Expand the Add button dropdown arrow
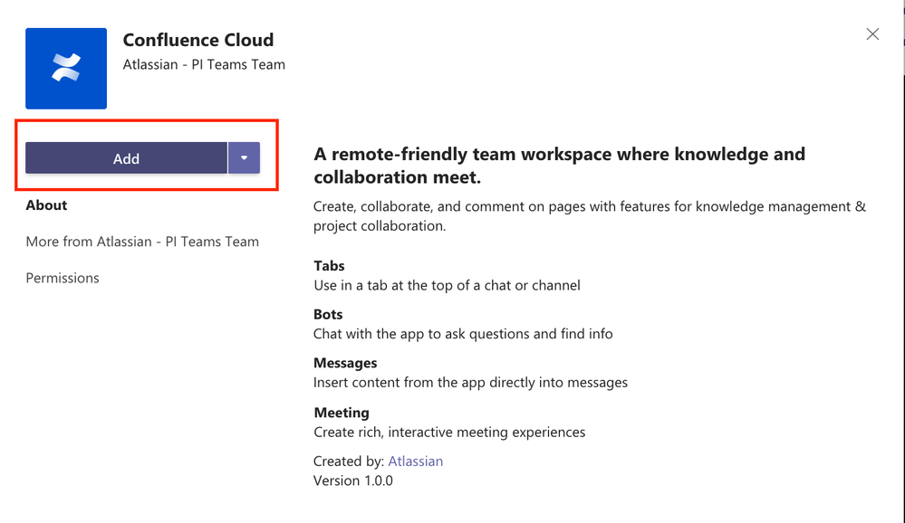This screenshot has height=523, width=905. click(x=245, y=158)
